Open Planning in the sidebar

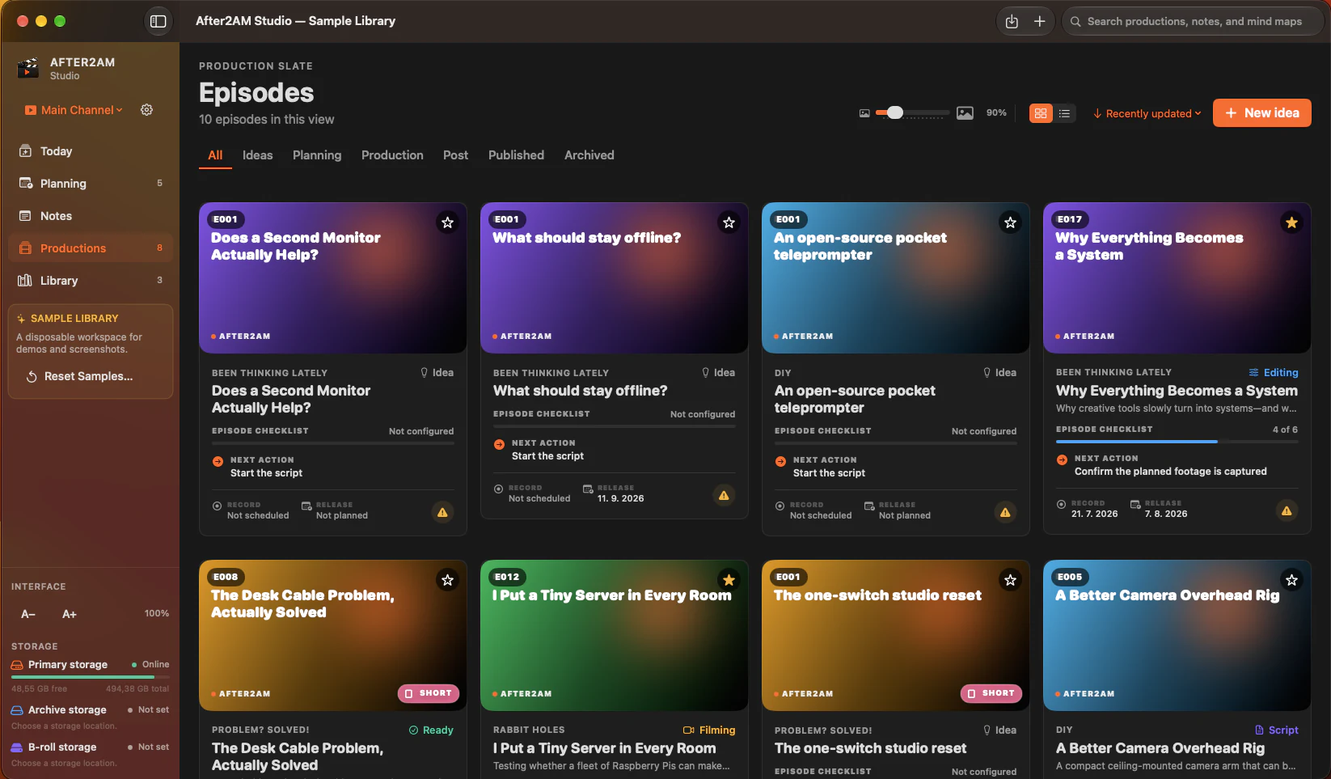[x=91, y=184]
